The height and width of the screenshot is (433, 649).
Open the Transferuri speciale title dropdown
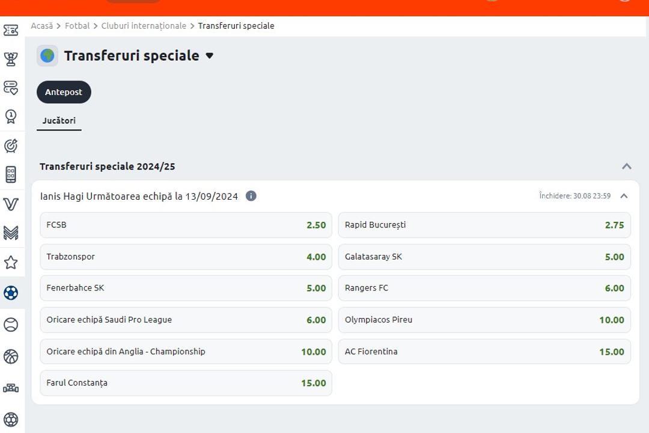coord(210,55)
